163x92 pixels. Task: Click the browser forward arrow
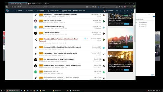[x=10, y=7]
